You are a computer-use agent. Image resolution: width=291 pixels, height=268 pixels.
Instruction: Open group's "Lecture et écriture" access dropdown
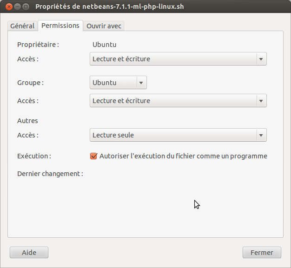[173, 101]
